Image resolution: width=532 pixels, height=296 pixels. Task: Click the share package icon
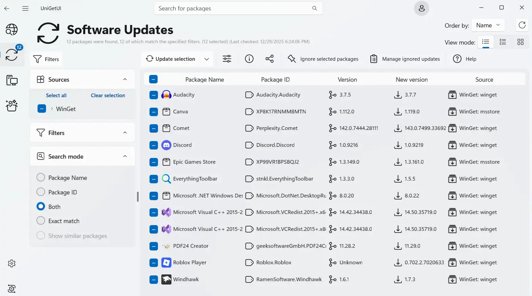(x=270, y=59)
